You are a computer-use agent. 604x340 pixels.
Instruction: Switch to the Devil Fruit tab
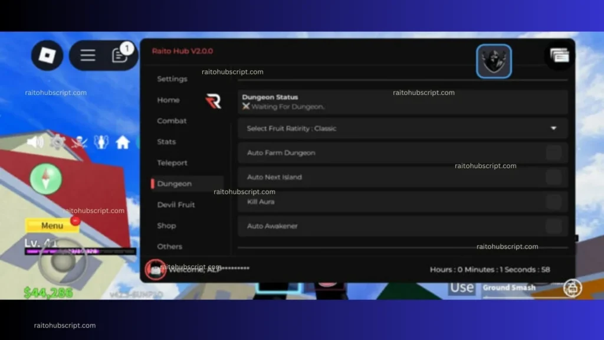point(176,205)
